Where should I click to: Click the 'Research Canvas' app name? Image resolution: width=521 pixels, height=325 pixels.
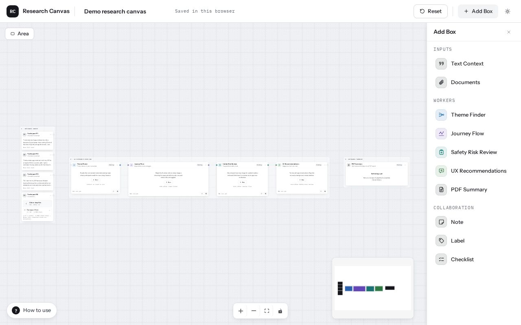click(46, 11)
